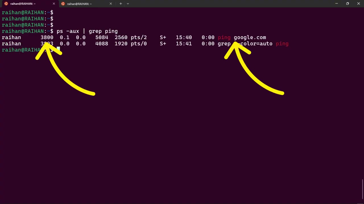
Task: Click the "color=auto" option text
Action: [256, 44]
